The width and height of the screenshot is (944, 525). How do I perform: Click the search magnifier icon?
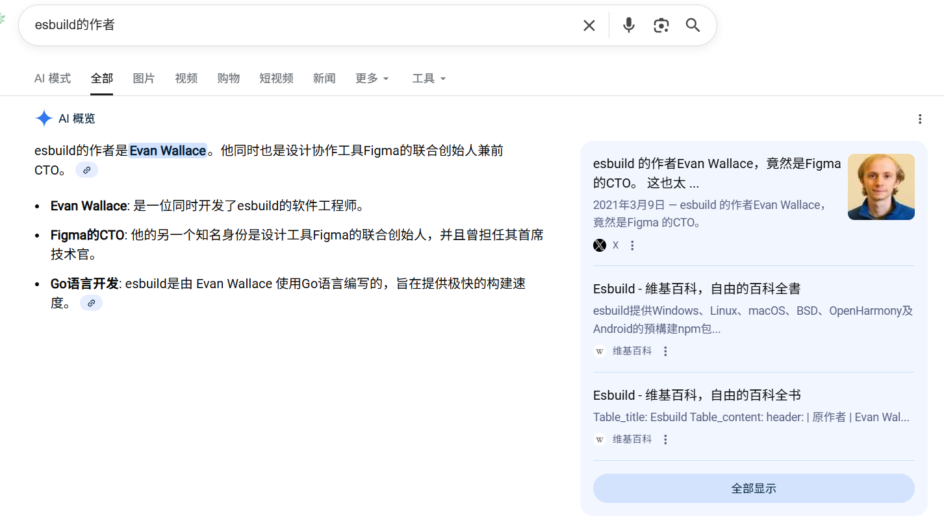pos(692,25)
